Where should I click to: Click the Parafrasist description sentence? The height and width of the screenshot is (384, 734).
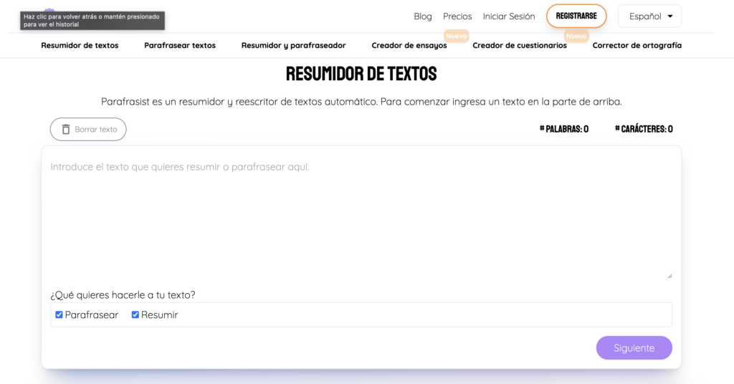tap(361, 102)
